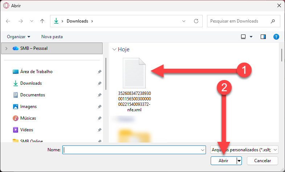Click the pin icon beside Imagens
This screenshot has height=172, width=285.
coord(99,107)
